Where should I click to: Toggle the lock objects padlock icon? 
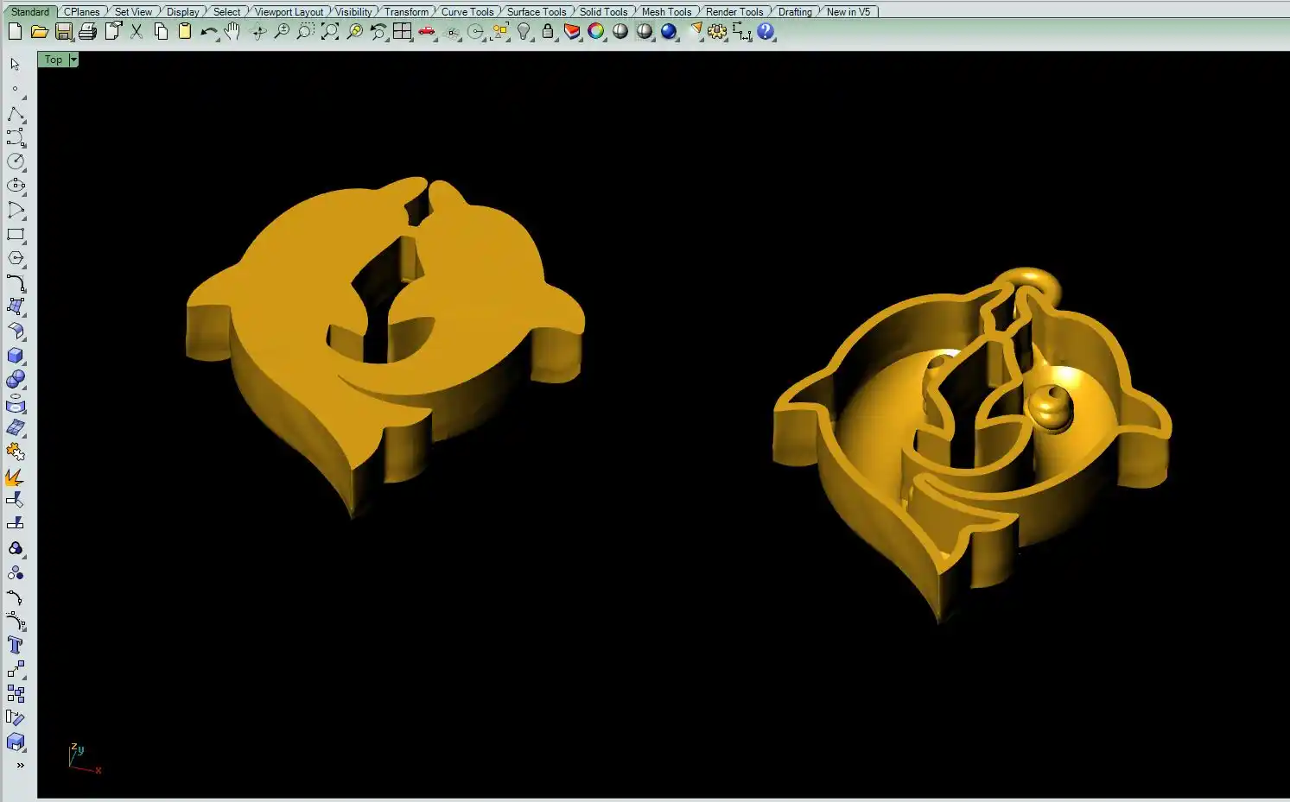548,32
